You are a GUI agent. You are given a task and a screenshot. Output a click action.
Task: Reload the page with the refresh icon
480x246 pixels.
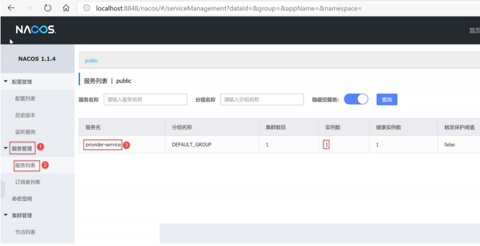(x=48, y=8)
